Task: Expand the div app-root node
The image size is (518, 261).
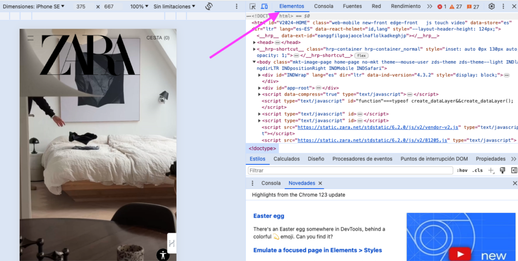Action: coord(260,88)
